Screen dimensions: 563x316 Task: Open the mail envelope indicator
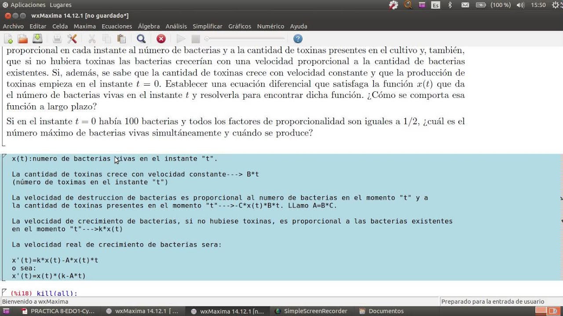(465, 5)
